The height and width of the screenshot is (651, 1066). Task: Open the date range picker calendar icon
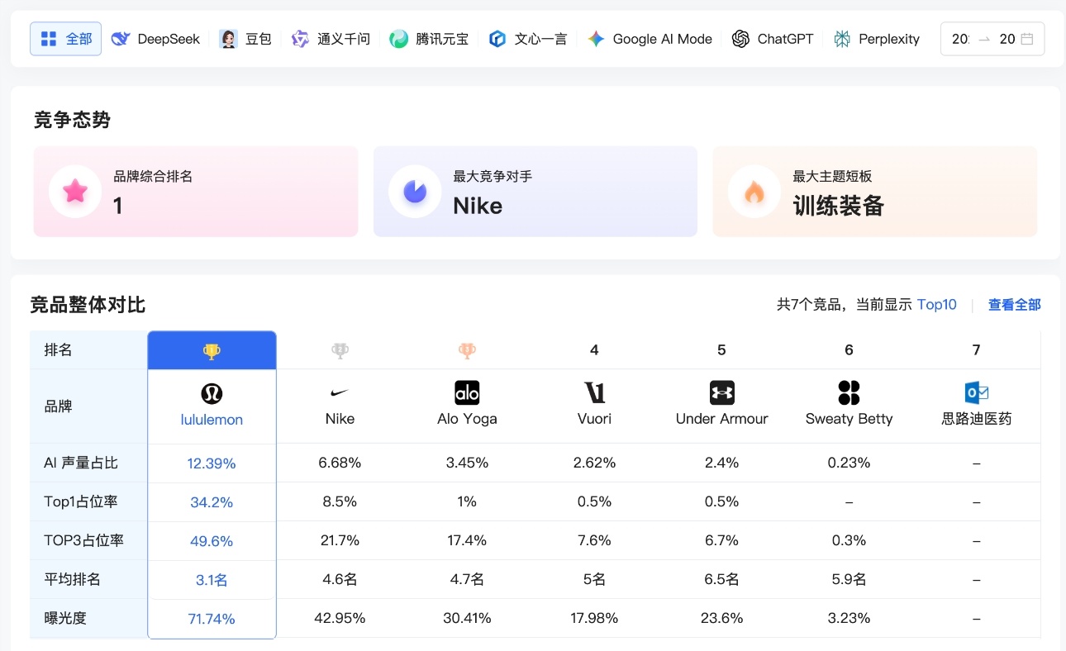click(1027, 39)
